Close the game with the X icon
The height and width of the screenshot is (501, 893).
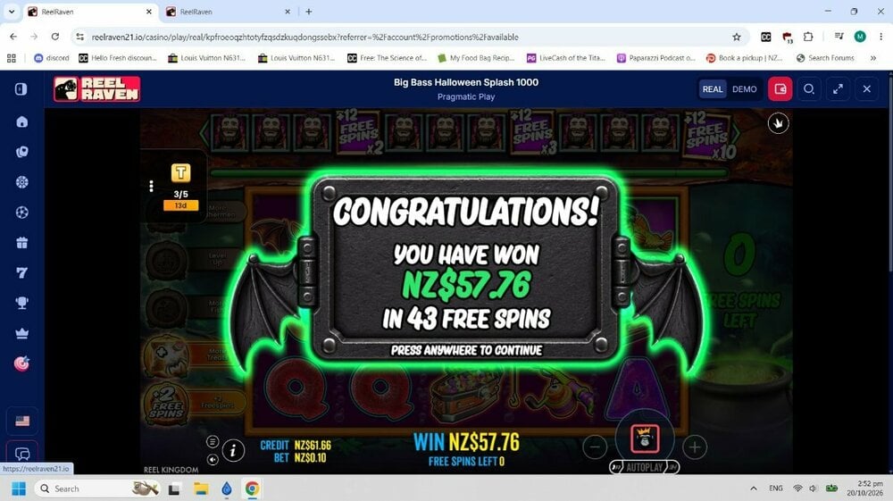click(867, 89)
